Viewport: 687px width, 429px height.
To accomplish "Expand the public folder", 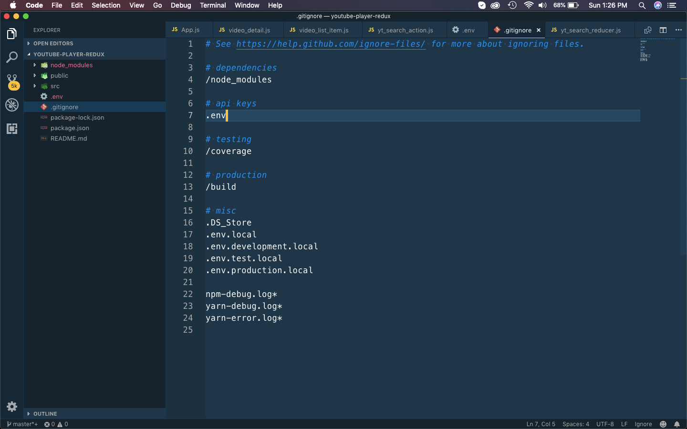I will click(x=95, y=76).
